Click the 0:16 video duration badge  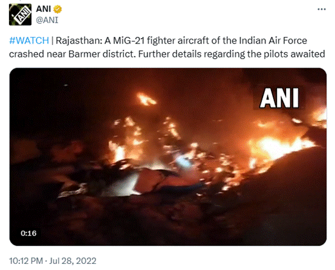(28, 233)
